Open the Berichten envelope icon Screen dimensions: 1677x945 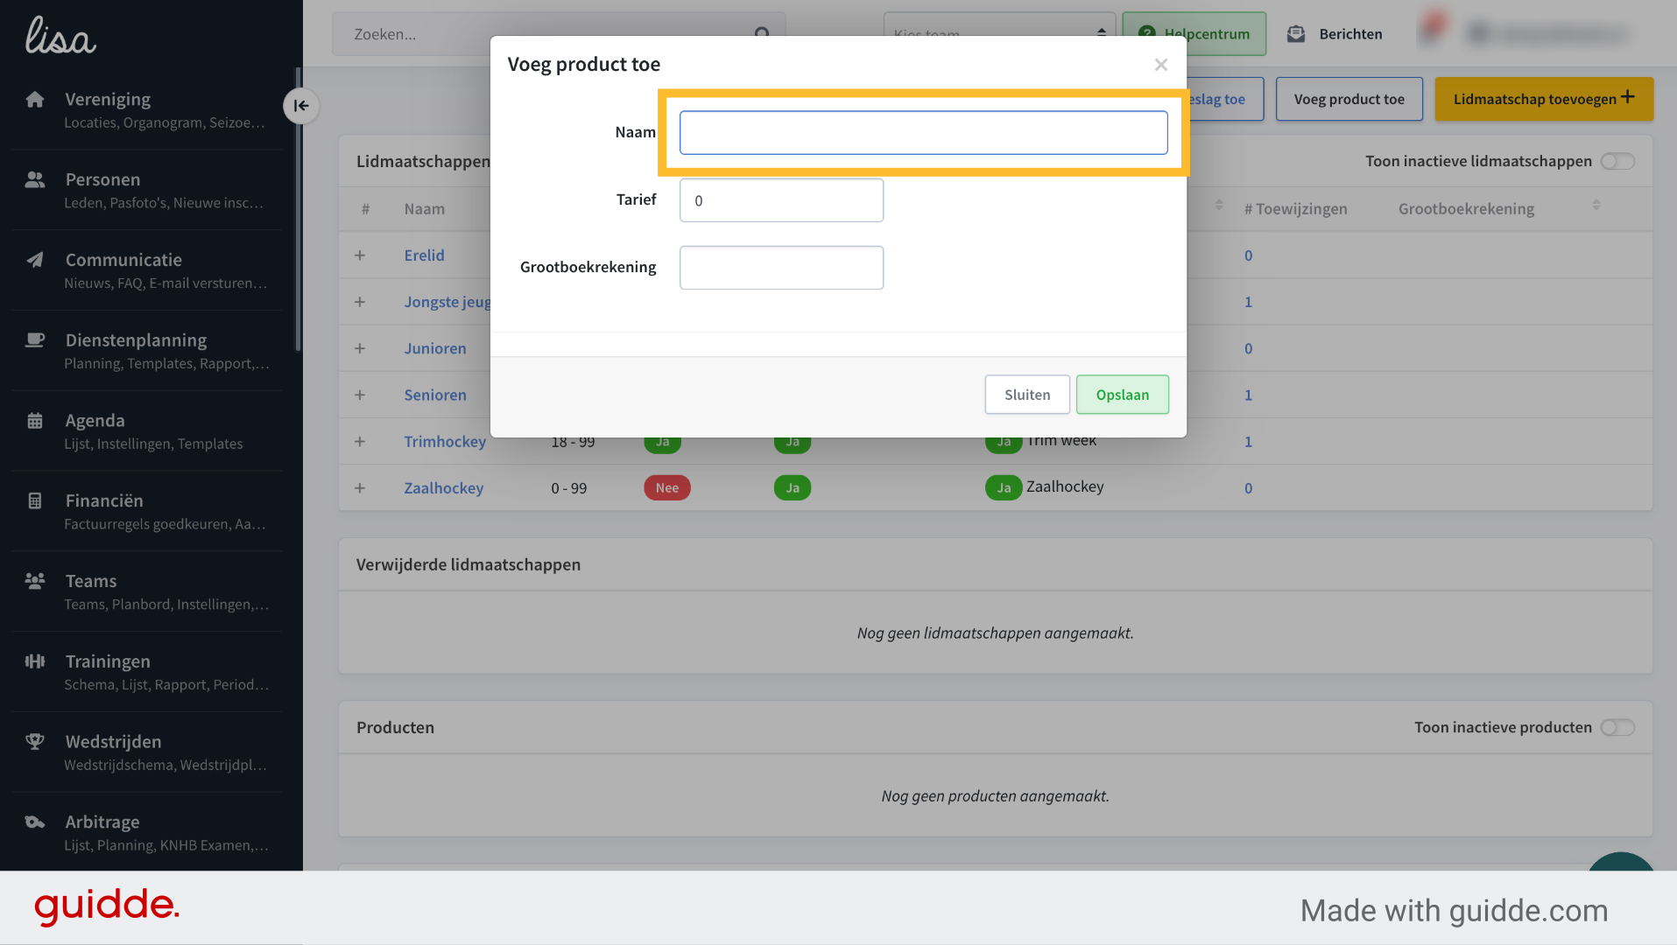[1296, 34]
